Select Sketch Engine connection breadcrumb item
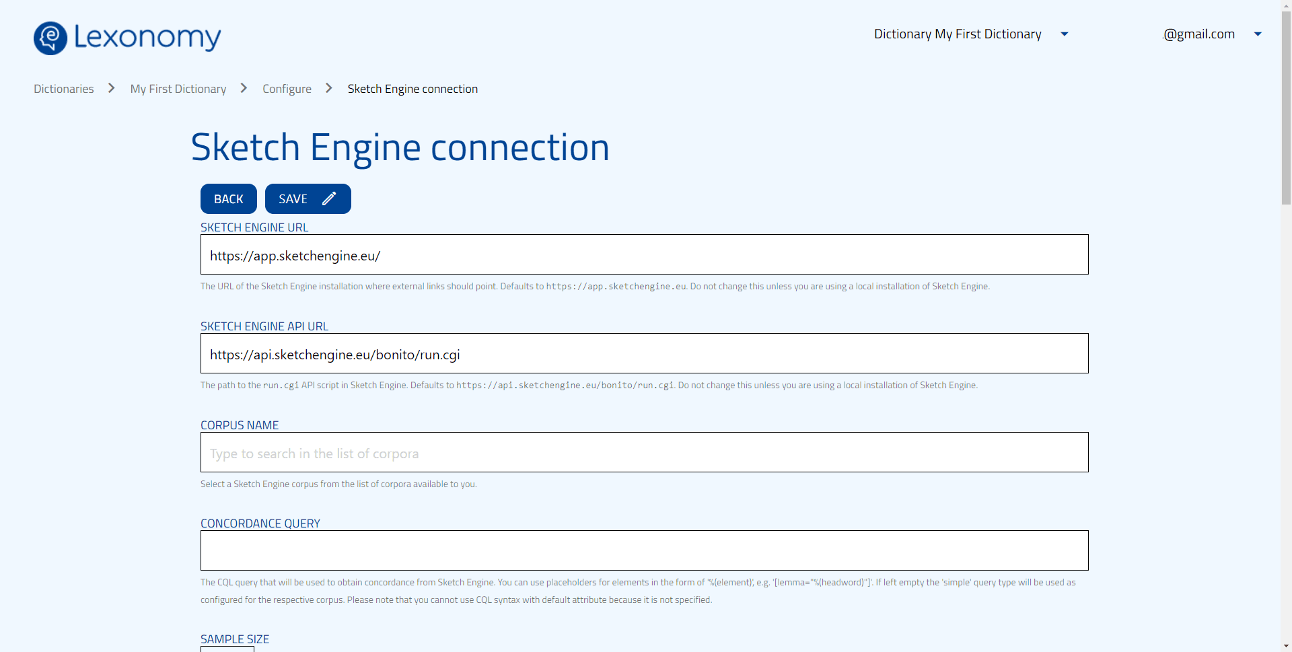The image size is (1292, 652). click(412, 89)
